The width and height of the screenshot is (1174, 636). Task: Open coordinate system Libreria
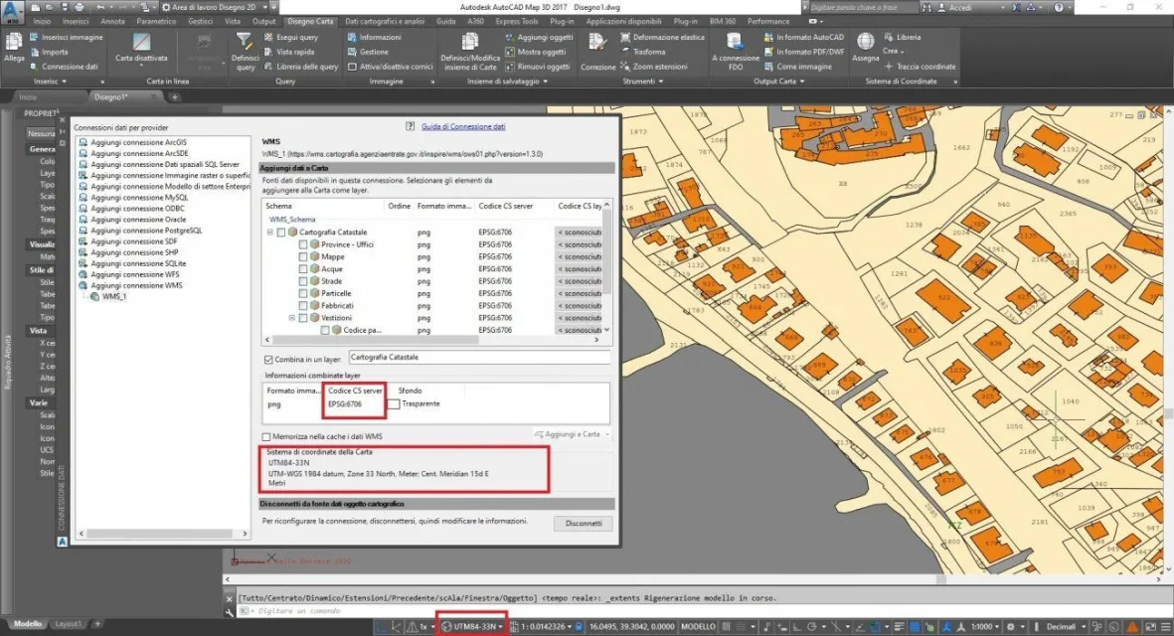tap(903, 37)
